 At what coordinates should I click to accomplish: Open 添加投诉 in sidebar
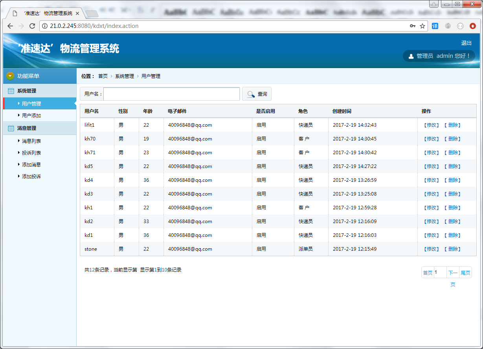pos(31,176)
